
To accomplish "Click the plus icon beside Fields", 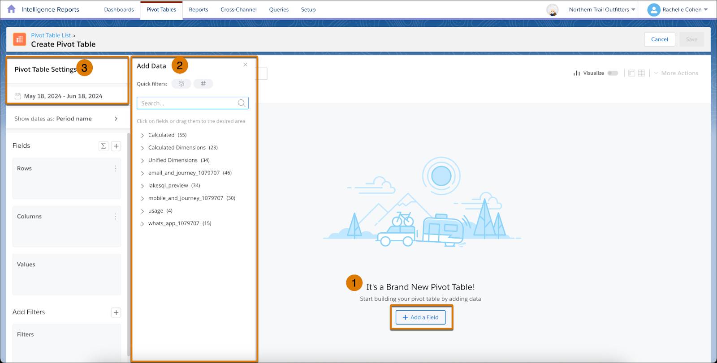I will [x=116, y=146].
